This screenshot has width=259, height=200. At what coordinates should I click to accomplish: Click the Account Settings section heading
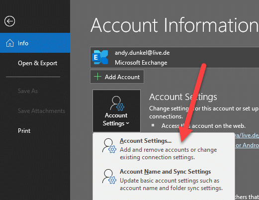[x=183, y=97]
